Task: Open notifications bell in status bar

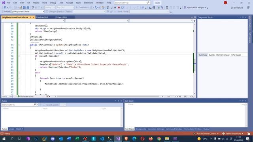Action: click(248, 134)
